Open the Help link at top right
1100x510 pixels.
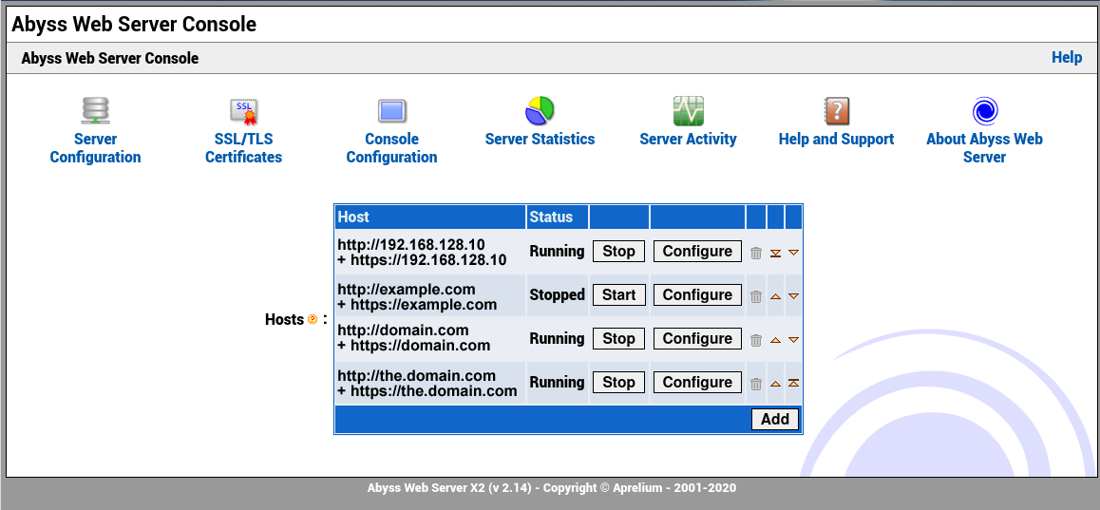tap(1067, 58)
